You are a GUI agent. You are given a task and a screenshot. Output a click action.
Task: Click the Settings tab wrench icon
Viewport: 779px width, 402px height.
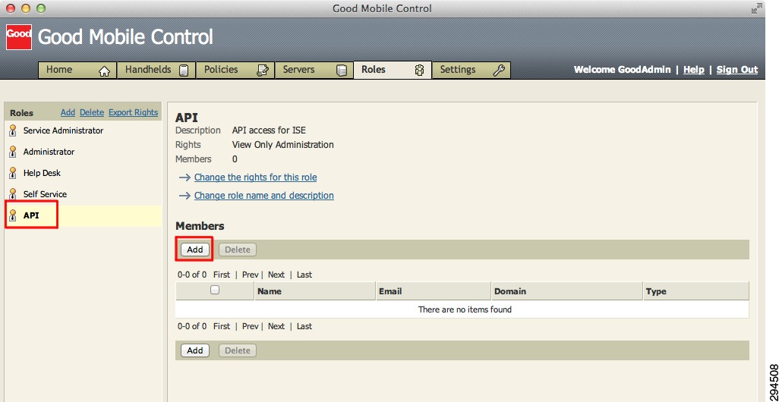coord(499,71)
